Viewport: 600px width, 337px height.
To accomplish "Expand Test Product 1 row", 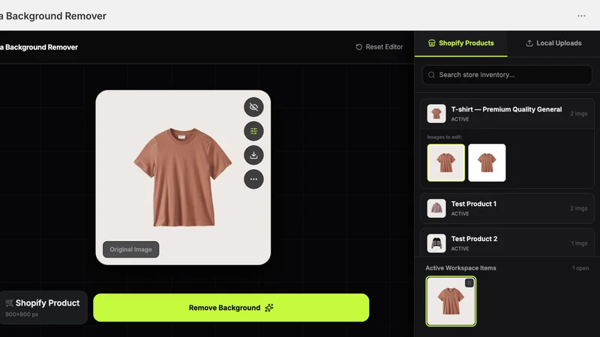I will [x=508, y=208].
